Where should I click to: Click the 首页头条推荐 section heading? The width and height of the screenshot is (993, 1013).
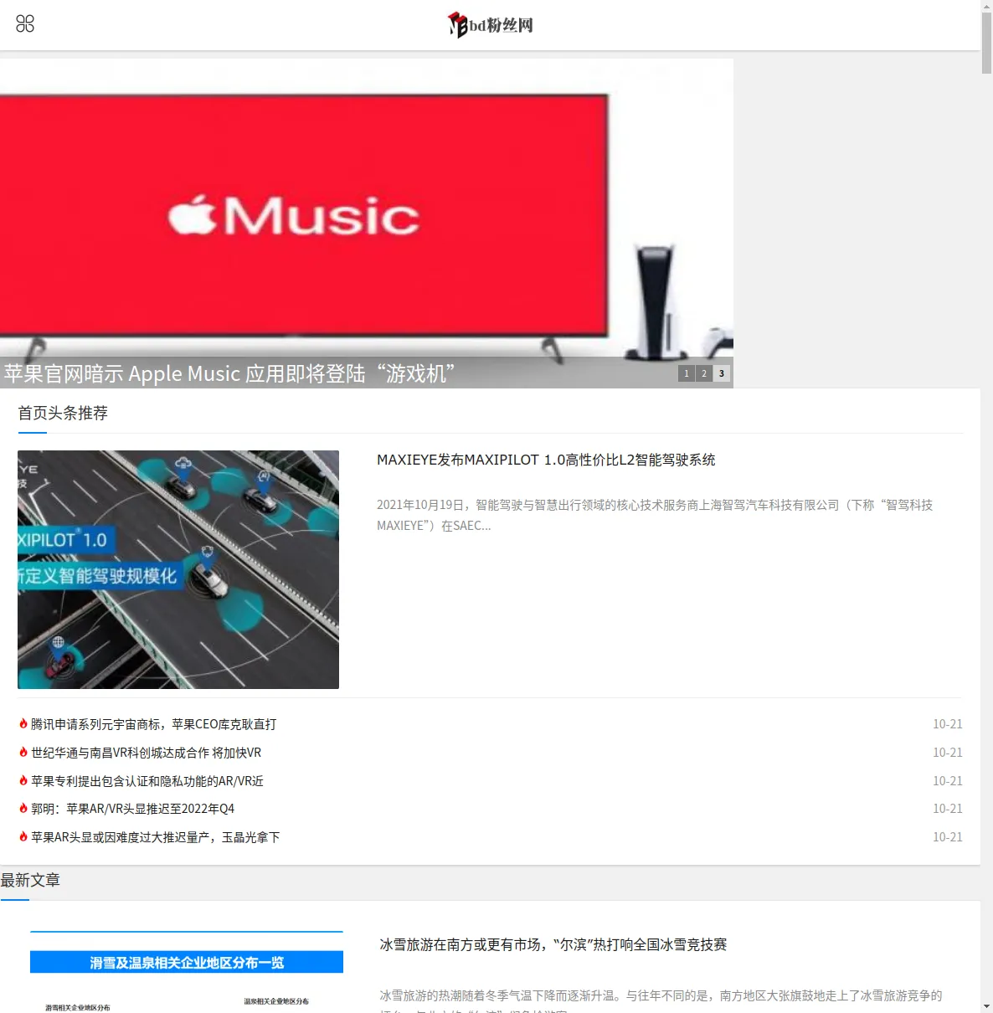pyautogui.click(x=63, y=413)
